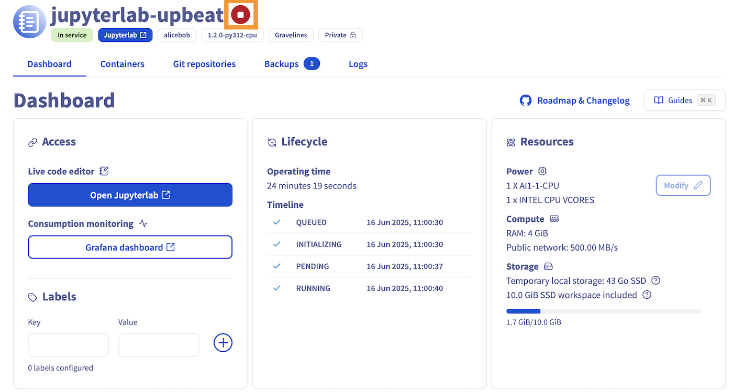Click the red stop notebook button
This screenshot has width=733, height=392.
point(241,15)
